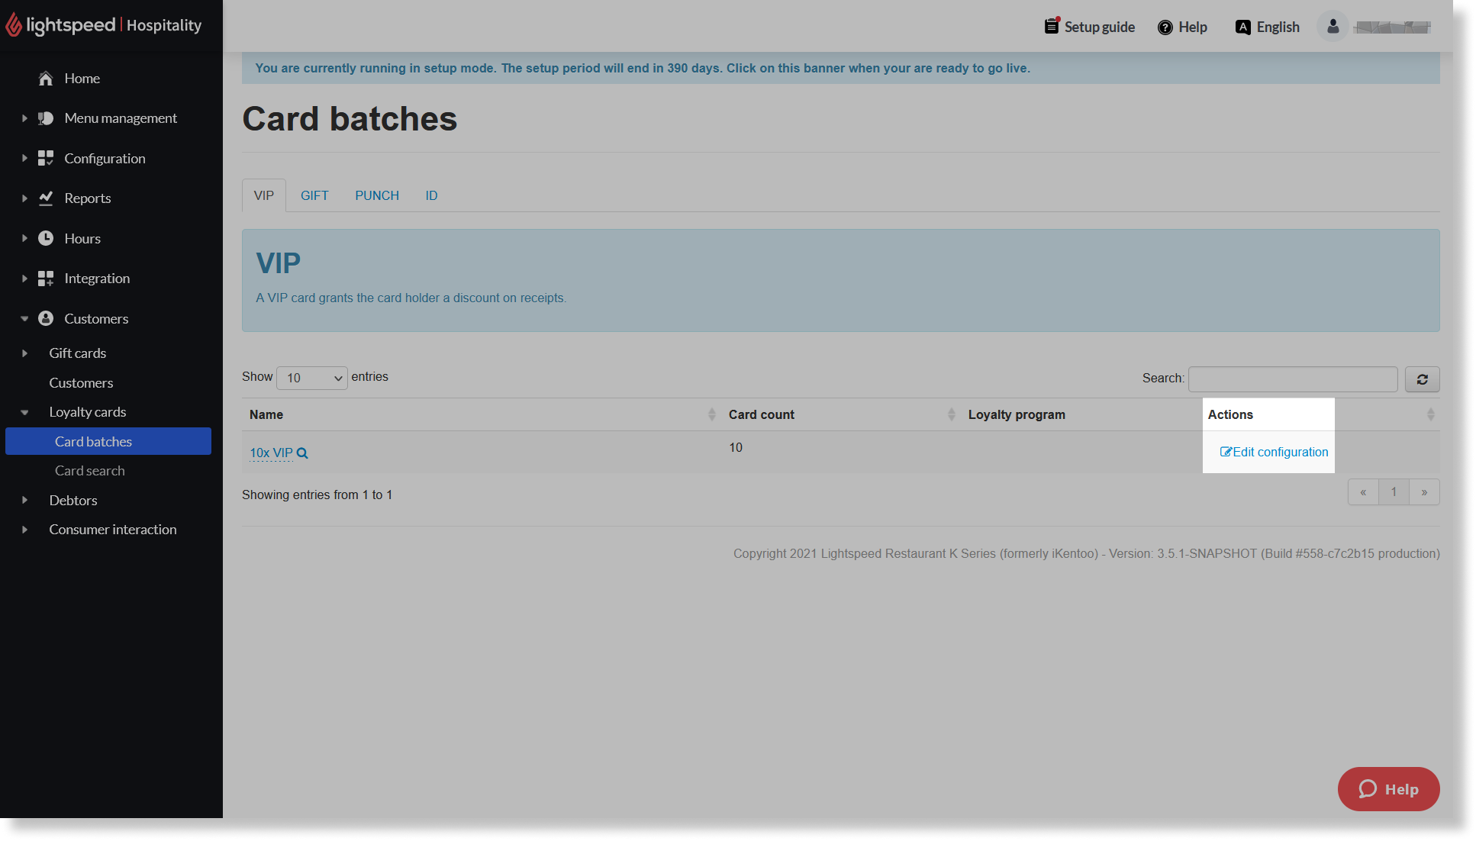Open the red Help chat bubble

tap(1388, 789)
